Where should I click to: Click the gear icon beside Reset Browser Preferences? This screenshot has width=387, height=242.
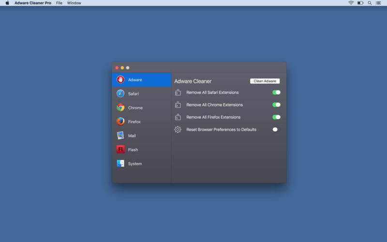[x=178, y=130]
